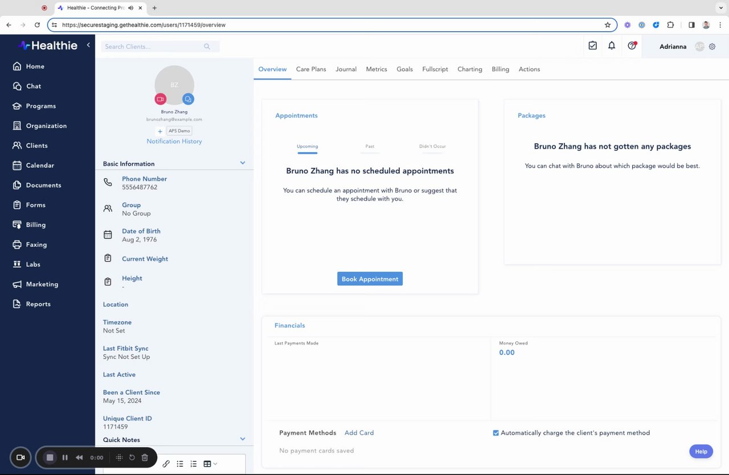Switch to the Metrics tab
729x475 pixels.
(x=376, y=69)
